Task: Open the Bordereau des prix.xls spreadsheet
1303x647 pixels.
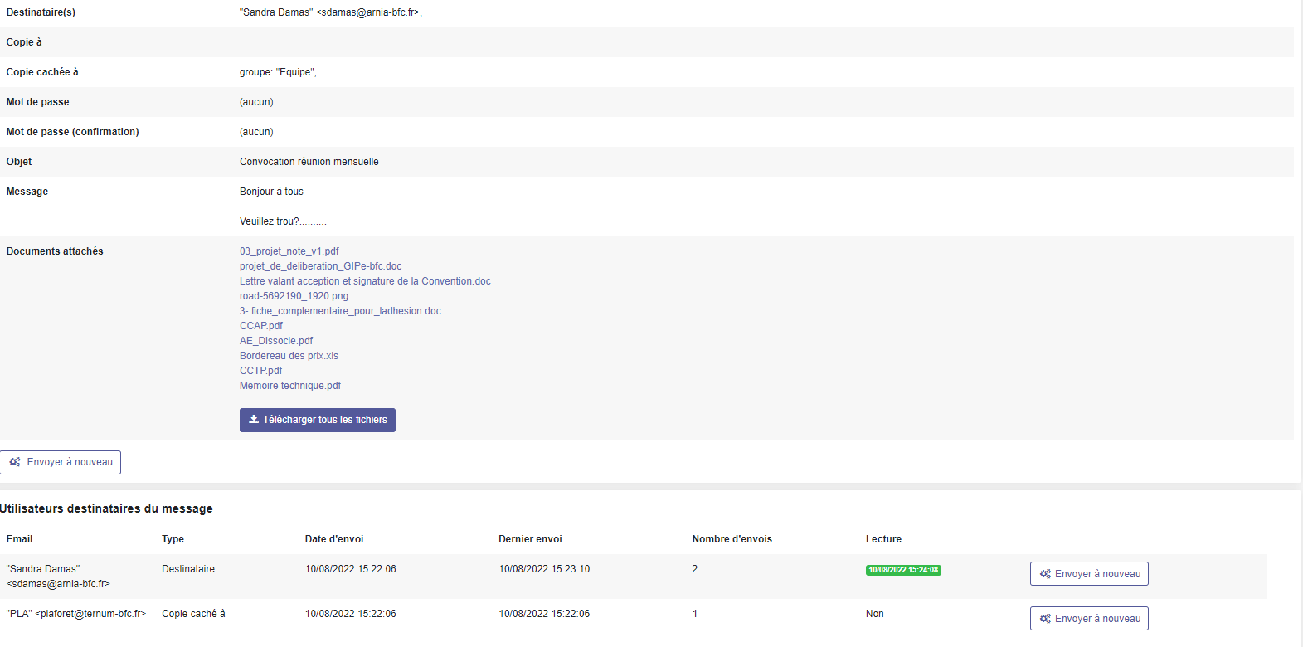Action: coord(289,356)
